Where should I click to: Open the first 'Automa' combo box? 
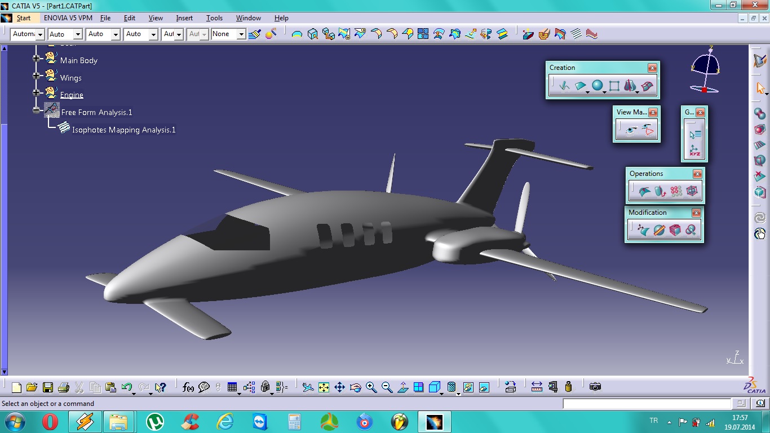coord(28,34)
